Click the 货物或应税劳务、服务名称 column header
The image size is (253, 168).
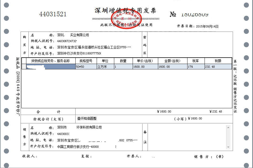tap(51, 61)
